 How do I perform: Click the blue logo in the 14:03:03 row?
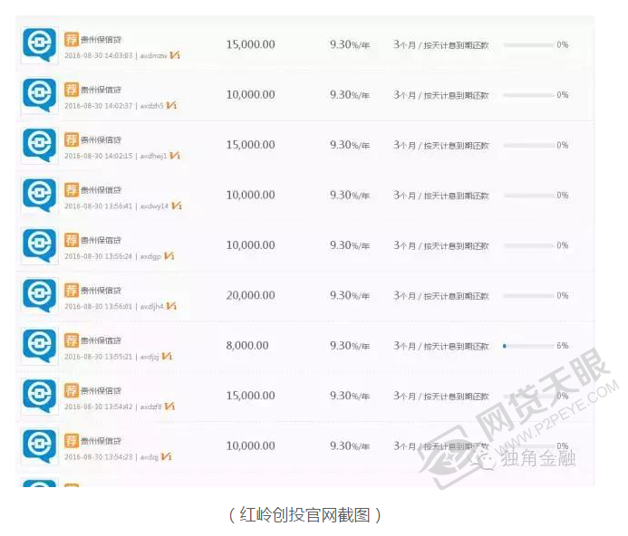(39, 45)
